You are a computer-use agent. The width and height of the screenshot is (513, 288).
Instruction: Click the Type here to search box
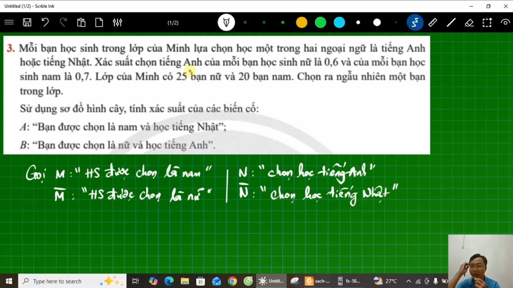72,281
